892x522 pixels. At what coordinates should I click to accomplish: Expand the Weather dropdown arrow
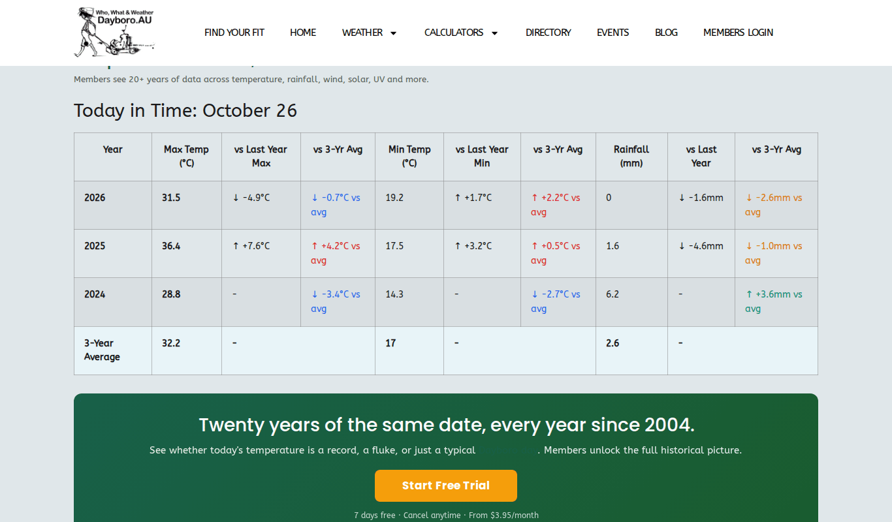pos(393,33)
